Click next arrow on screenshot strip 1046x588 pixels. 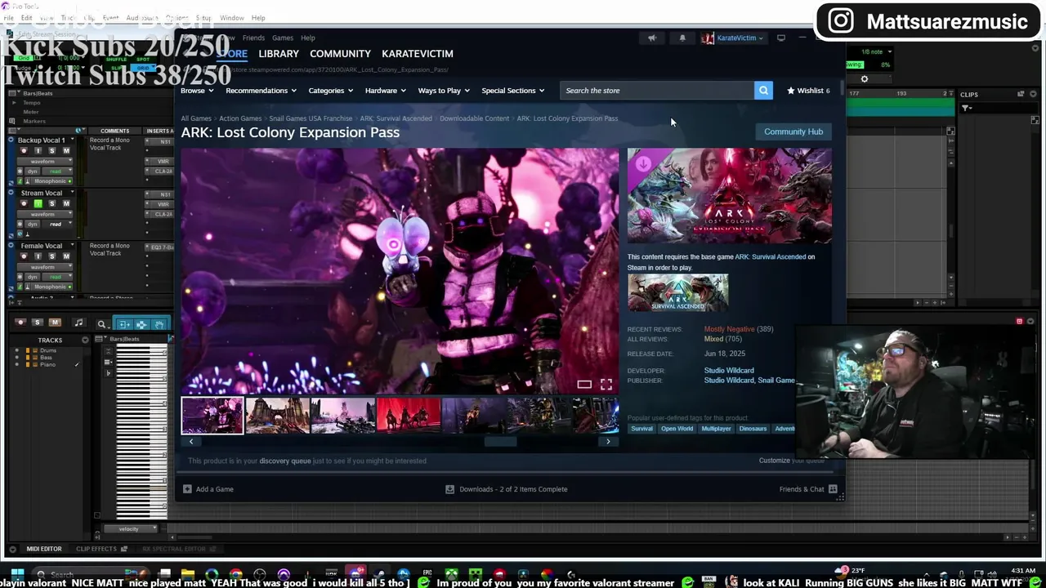pos(608,441)
